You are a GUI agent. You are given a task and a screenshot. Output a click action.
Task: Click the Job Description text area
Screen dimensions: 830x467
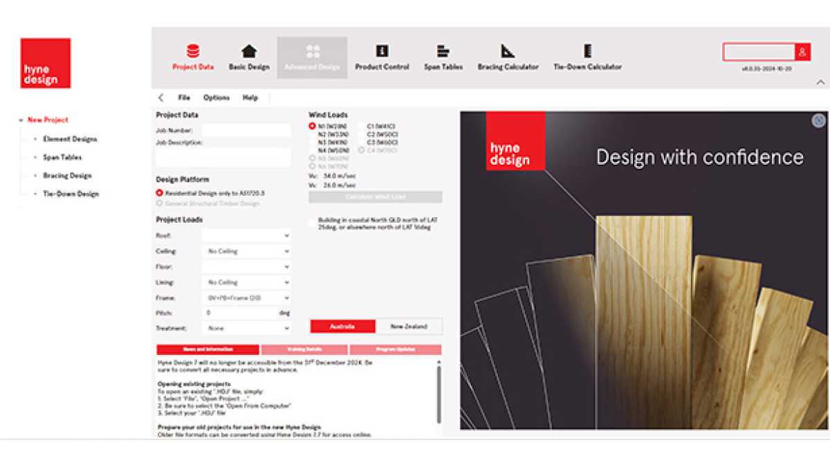point(223,156)
